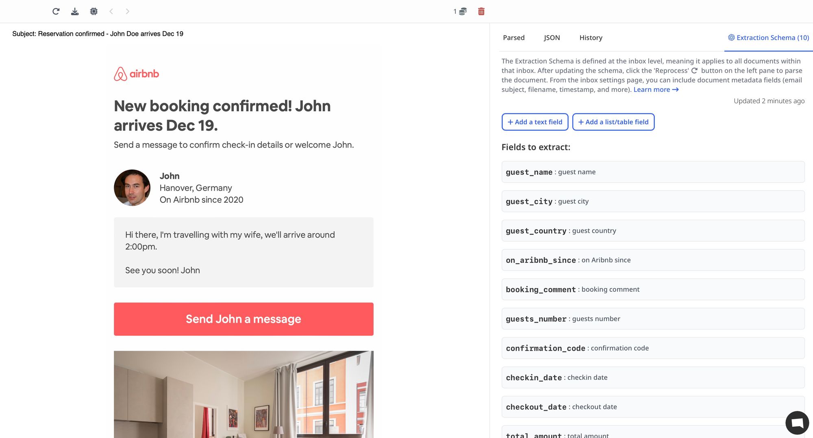Show the History tab
The width and height of the screenshot is (813, 438).
point(591,38)
